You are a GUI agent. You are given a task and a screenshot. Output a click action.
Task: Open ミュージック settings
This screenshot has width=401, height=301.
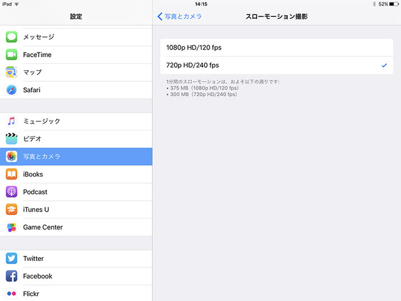coord(76,121)
